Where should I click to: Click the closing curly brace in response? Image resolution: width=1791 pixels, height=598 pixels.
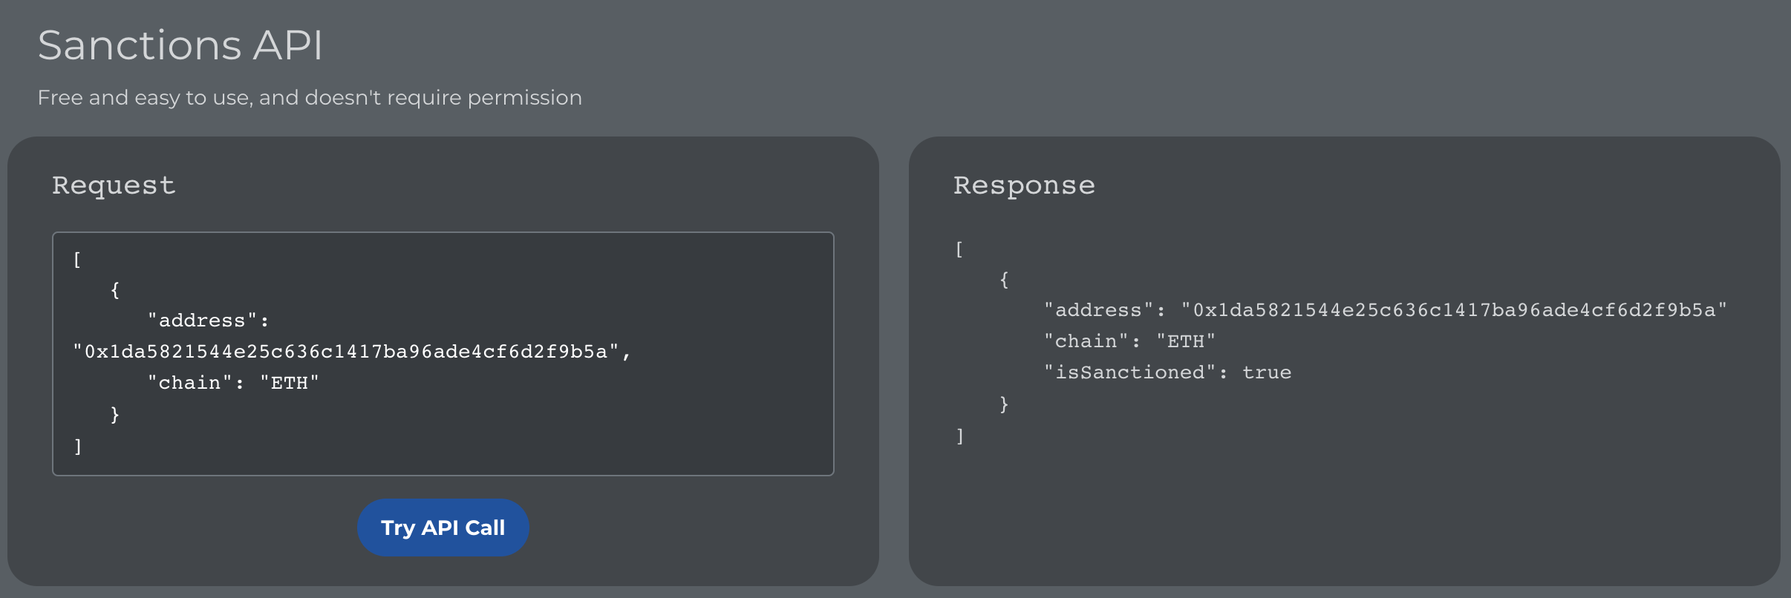point(1004,404)
